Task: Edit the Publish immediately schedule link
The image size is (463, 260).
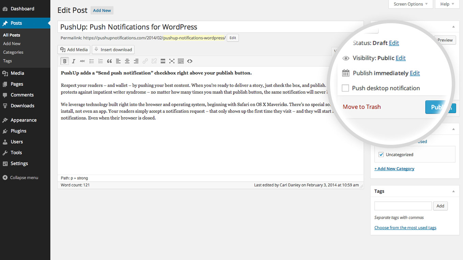Action: pyautogui.click(x=415, y=73)
